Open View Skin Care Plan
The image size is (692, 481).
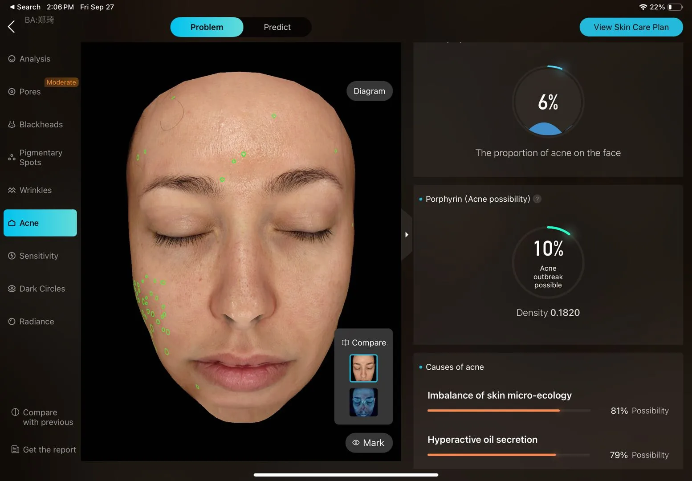[x=631, y=27]
